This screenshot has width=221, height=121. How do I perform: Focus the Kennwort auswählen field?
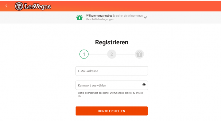[x=112, y=85]
